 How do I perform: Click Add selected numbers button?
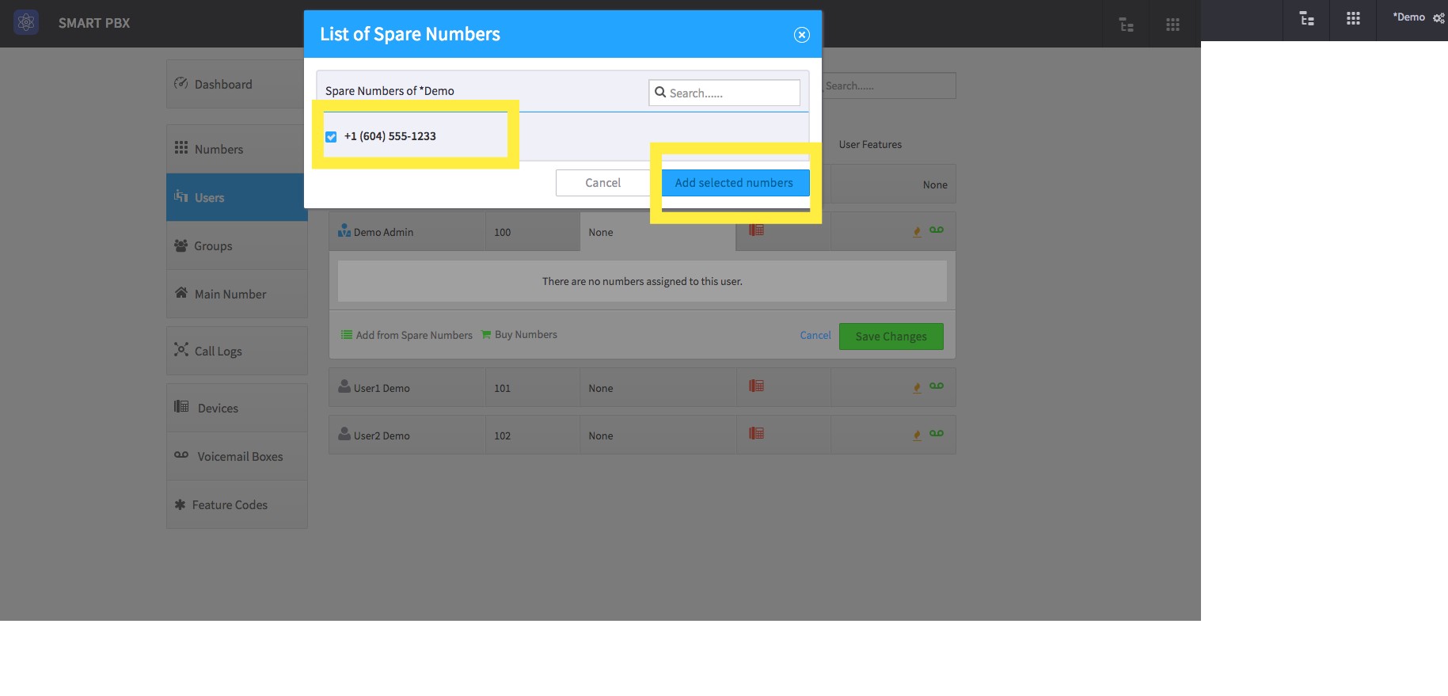735,183
